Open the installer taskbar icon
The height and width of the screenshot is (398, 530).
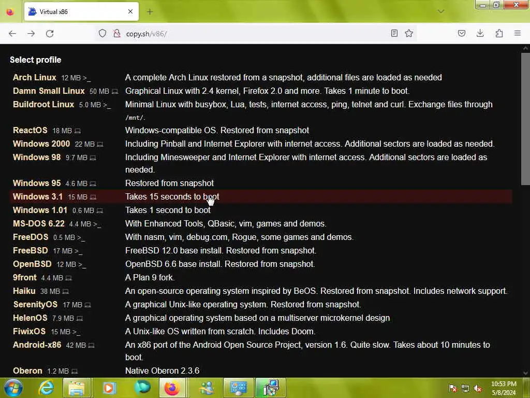tap(271, 388)
